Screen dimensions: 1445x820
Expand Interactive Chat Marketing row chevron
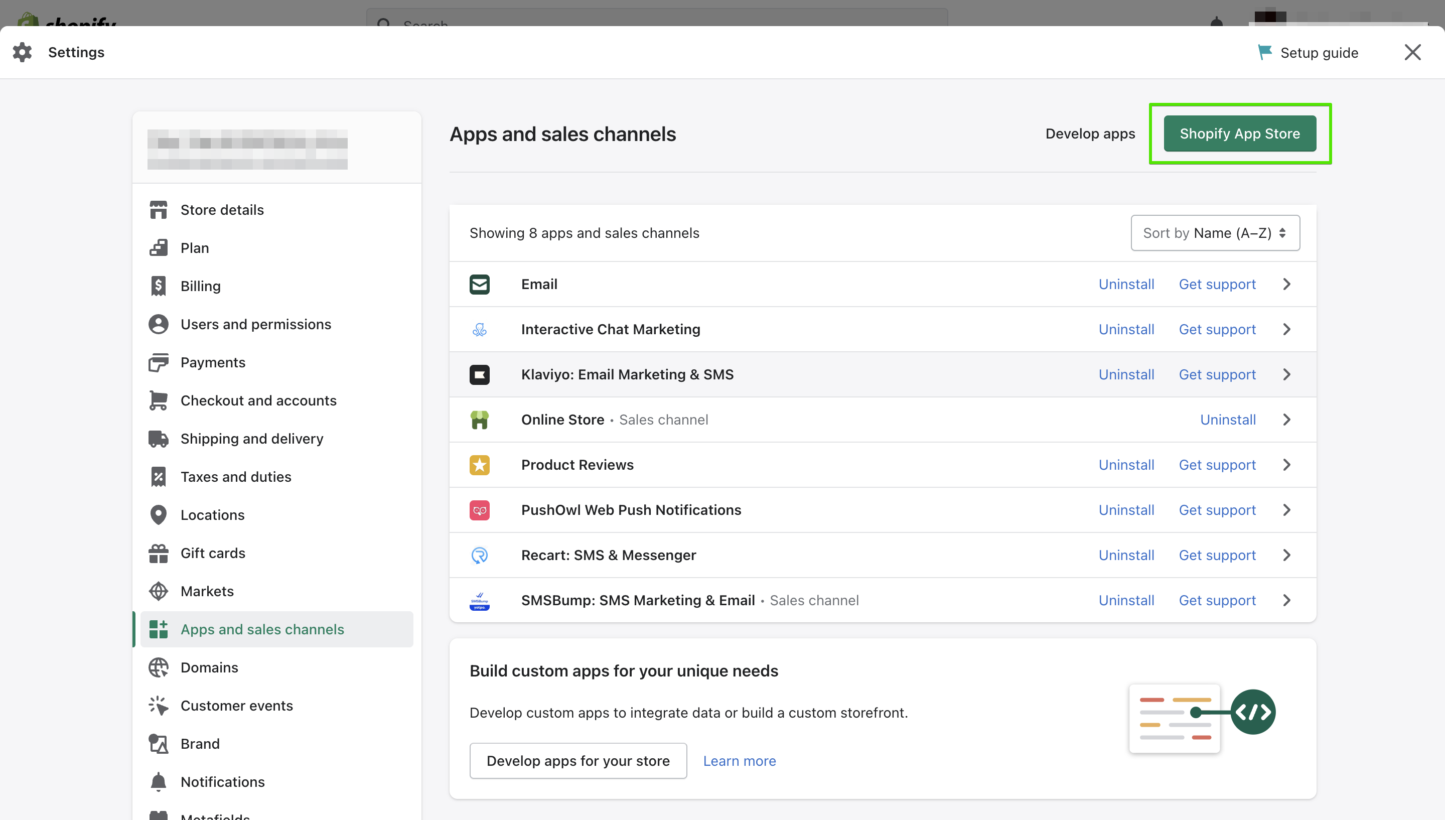pos(1287,330)
